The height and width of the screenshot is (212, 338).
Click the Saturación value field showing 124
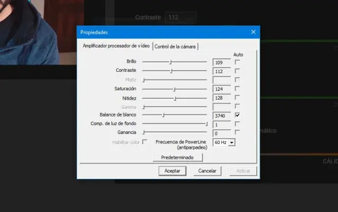(x=222, y=89)
